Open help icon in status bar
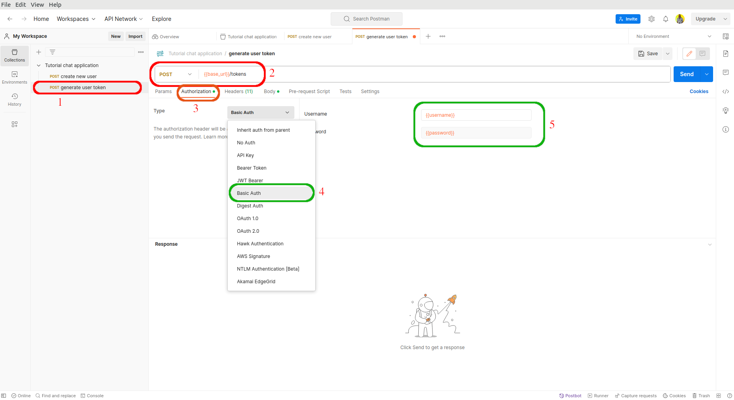 (730, 396)
